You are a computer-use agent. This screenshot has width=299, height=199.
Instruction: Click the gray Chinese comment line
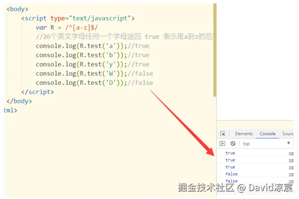tap(124, 36)
